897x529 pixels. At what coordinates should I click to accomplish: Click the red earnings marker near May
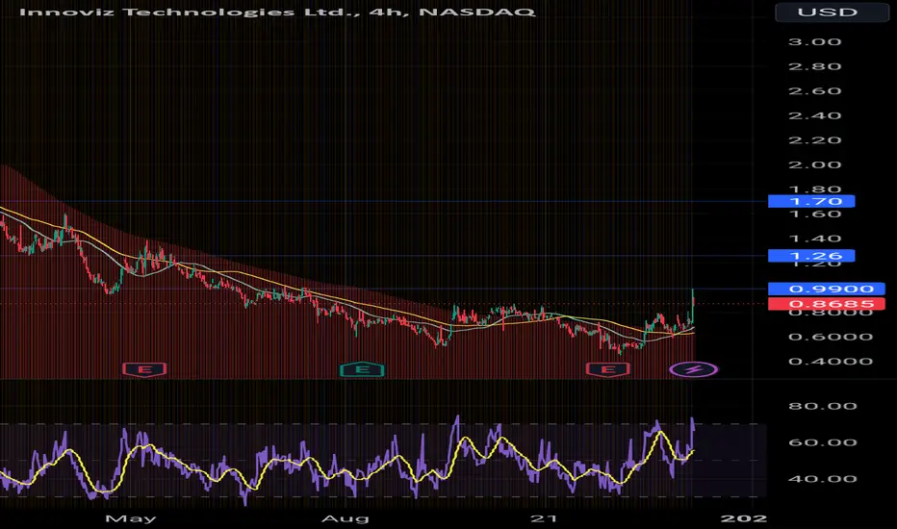(144, 369)
